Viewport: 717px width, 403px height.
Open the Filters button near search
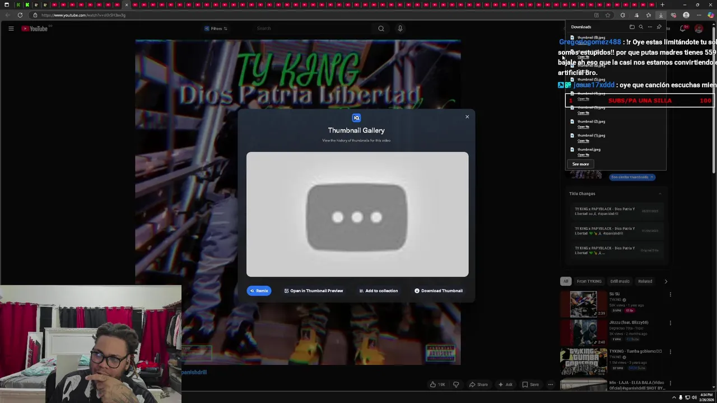pos(216,29)
